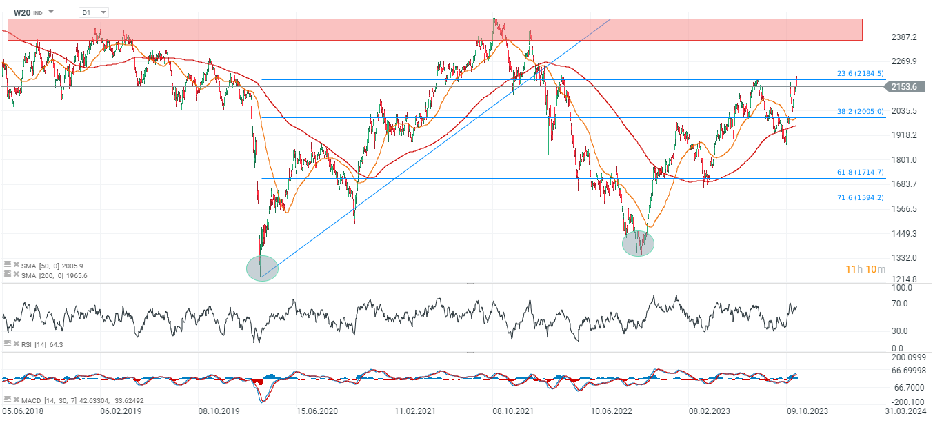Open the D1 timeframe dropdown
The image size is (933, 423).
tap(94, 12)
